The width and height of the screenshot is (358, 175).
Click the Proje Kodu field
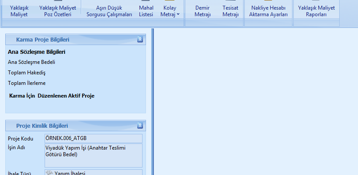(x=94, y=139)
